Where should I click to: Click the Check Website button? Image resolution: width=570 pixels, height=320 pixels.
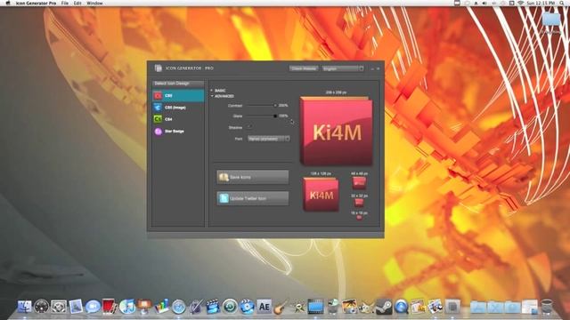pos(304,68)
